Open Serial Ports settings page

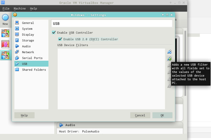pos(31,58)
